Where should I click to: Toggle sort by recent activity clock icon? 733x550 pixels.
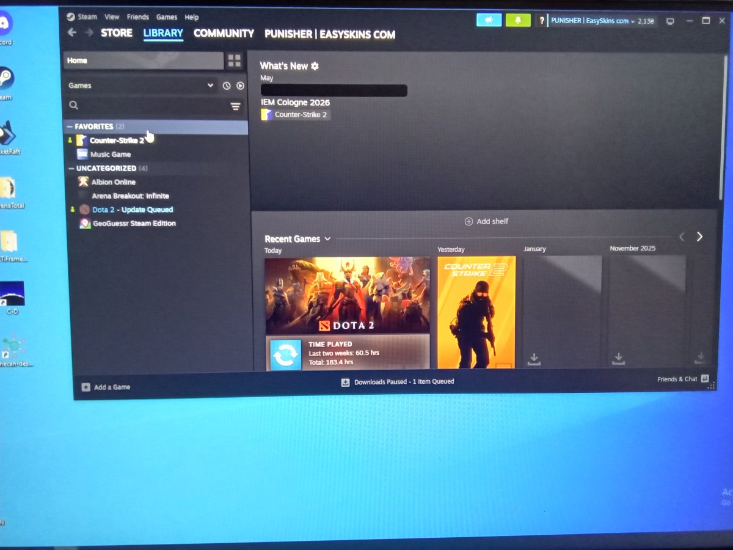227,86
